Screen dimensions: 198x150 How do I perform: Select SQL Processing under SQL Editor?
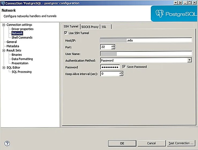point(22,72)
